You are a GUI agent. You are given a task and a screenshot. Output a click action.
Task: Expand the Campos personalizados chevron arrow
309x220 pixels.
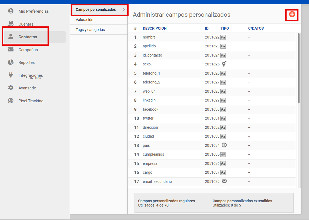click(124, 10)
